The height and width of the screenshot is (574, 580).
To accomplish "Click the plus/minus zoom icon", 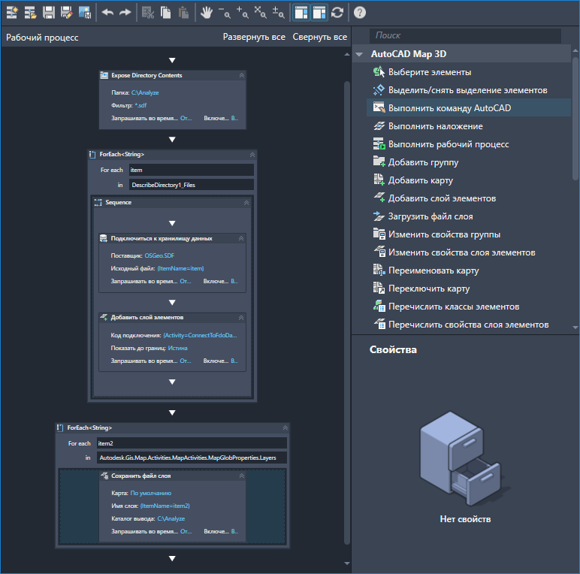I will (278, 13).
